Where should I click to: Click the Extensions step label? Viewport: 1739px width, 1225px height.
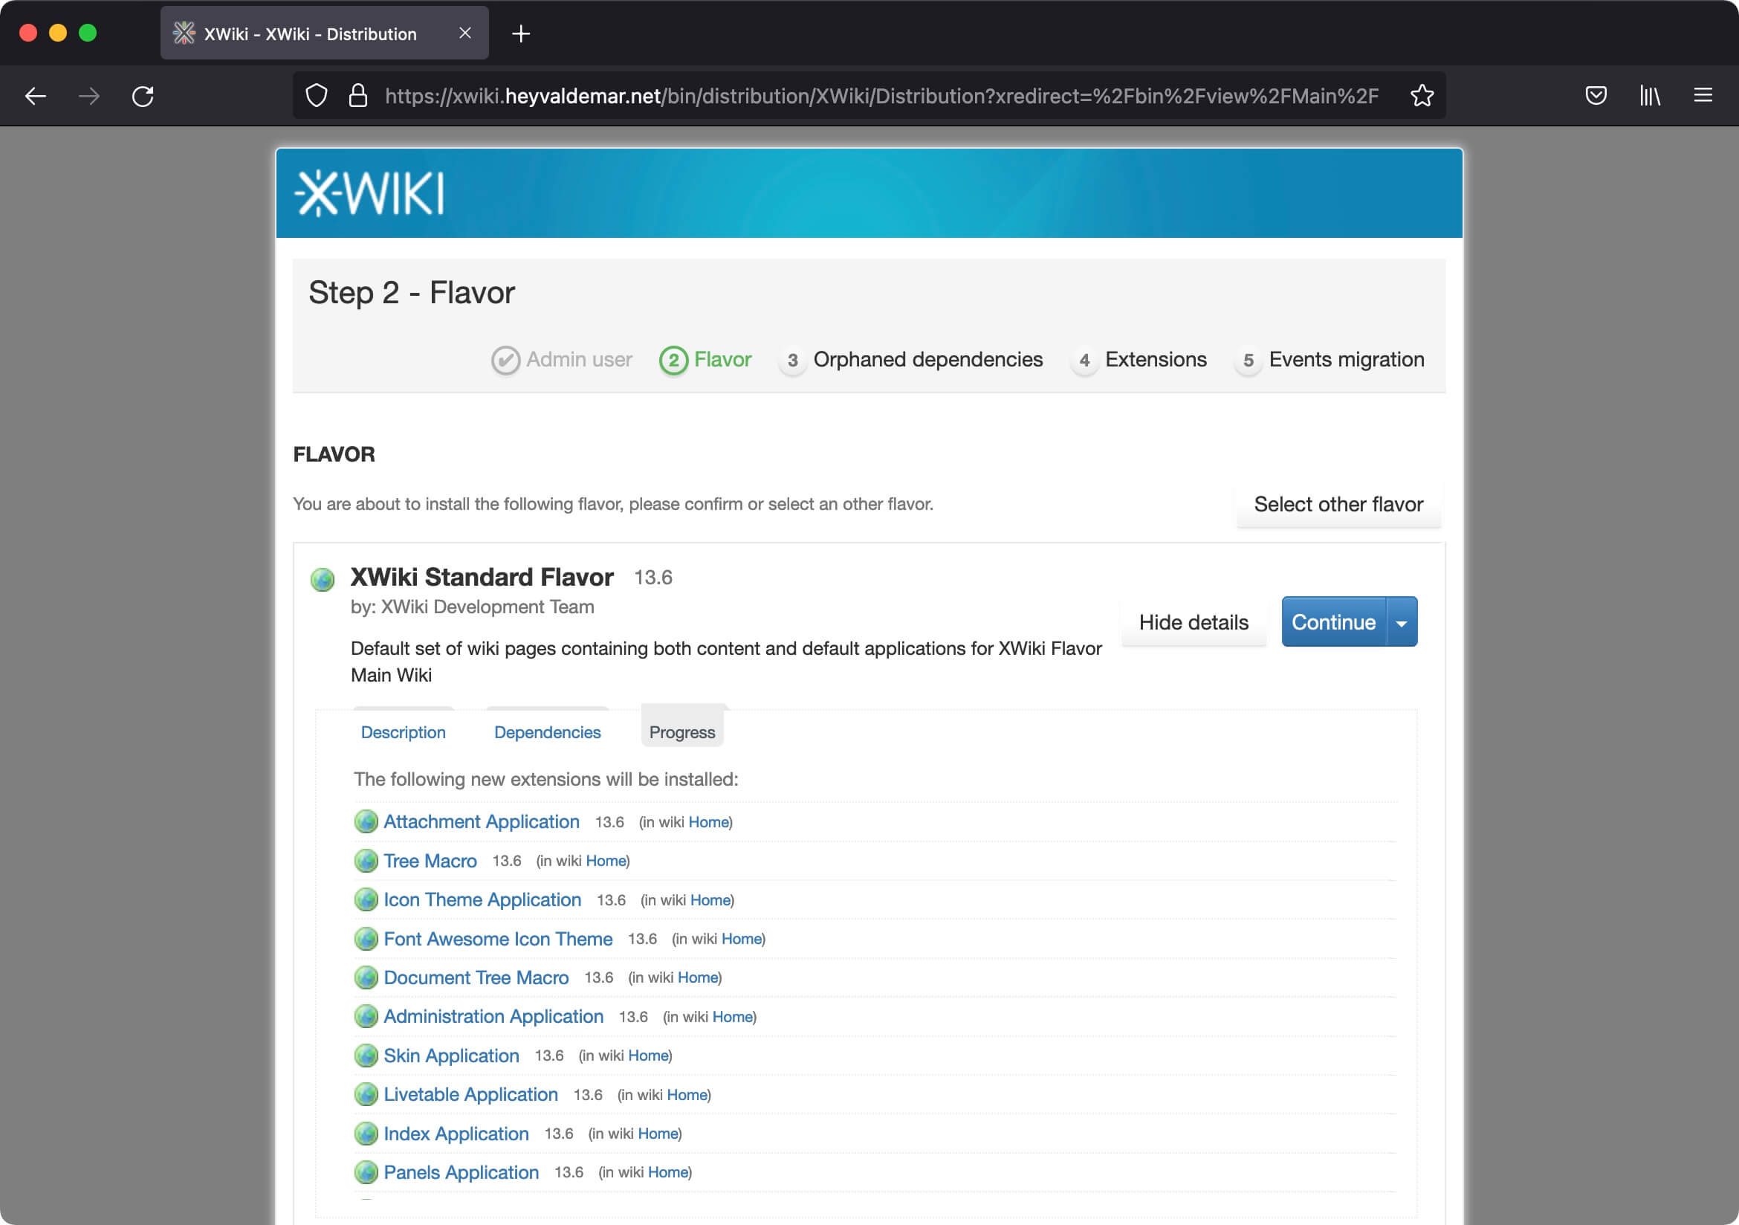point(1156,359)
